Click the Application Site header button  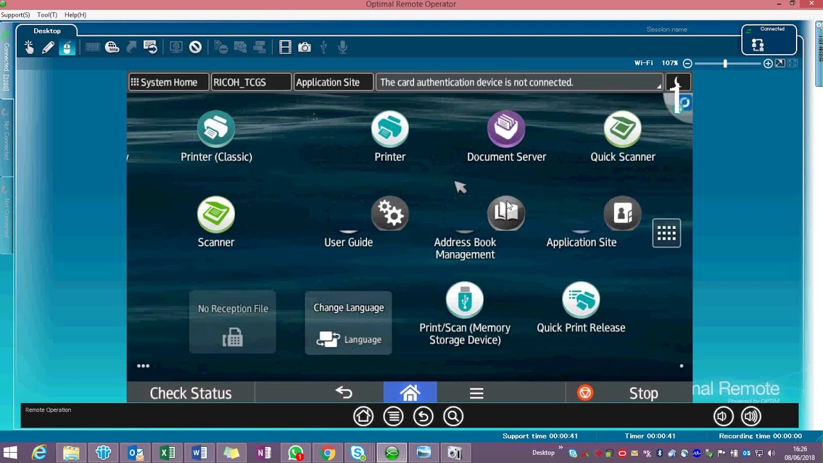334,82
